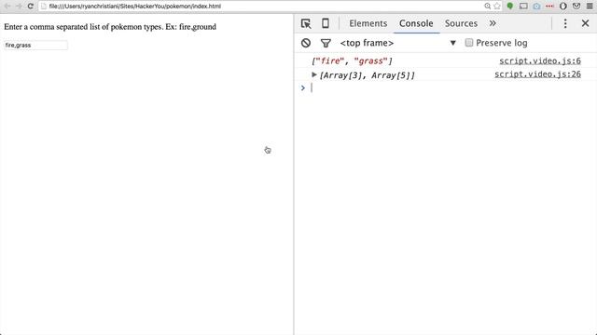Bookmark this page with the star
This screenshot has height=335, width=597.
pyautogui.click(x=497, y=7)
